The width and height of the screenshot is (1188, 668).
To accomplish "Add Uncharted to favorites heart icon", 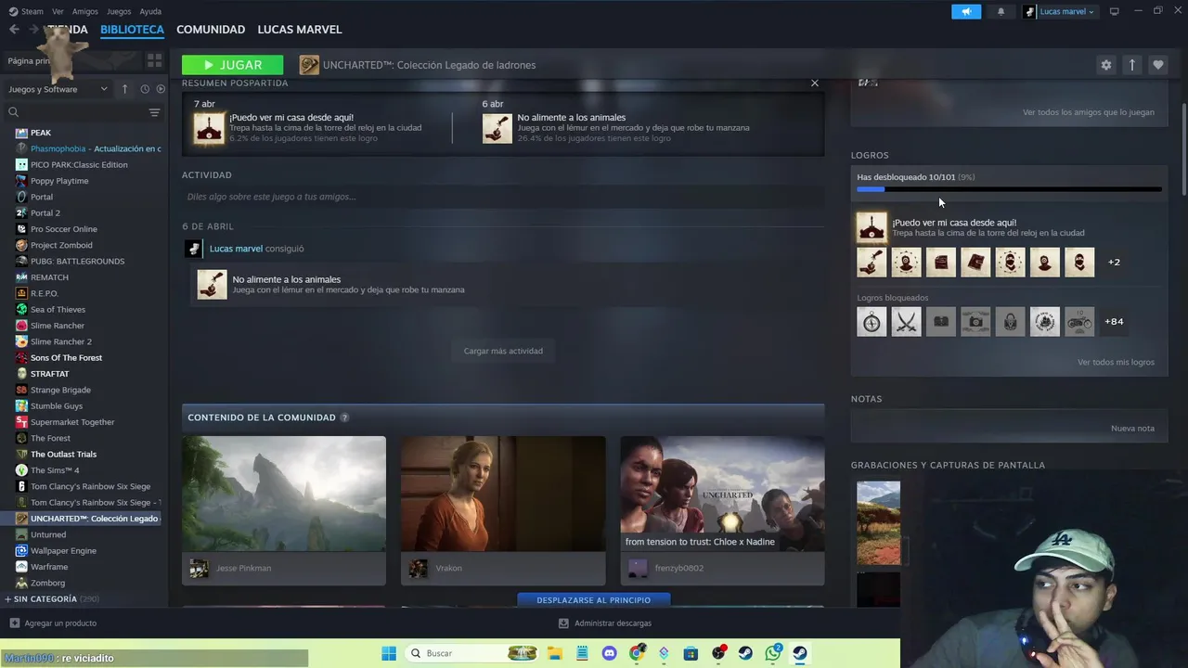I will click(1157, 65).
